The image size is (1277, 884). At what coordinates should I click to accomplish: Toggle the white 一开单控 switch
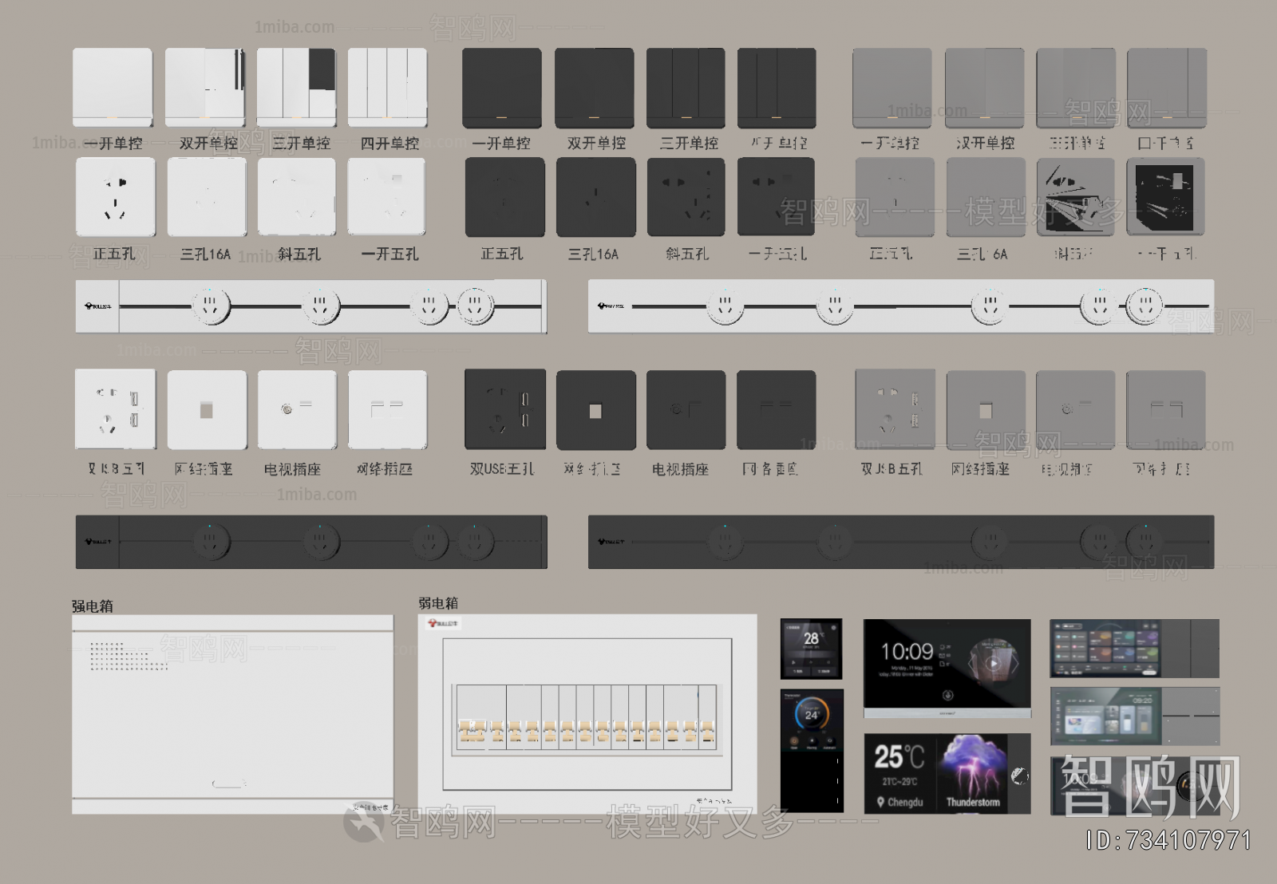pyautogui.click(x=113, y=87)
